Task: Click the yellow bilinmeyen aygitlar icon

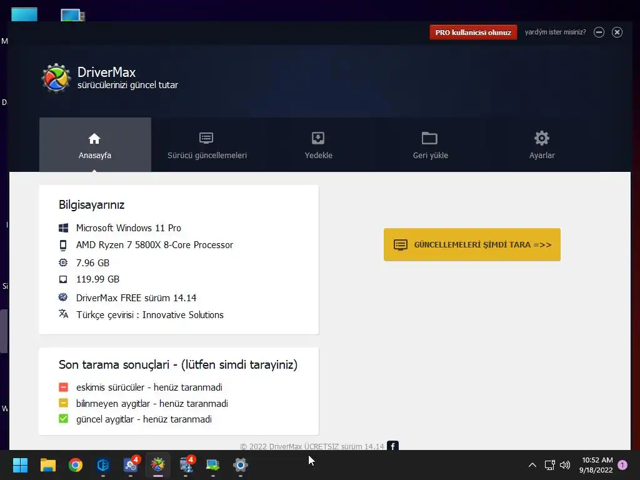Action: point(63,403)
